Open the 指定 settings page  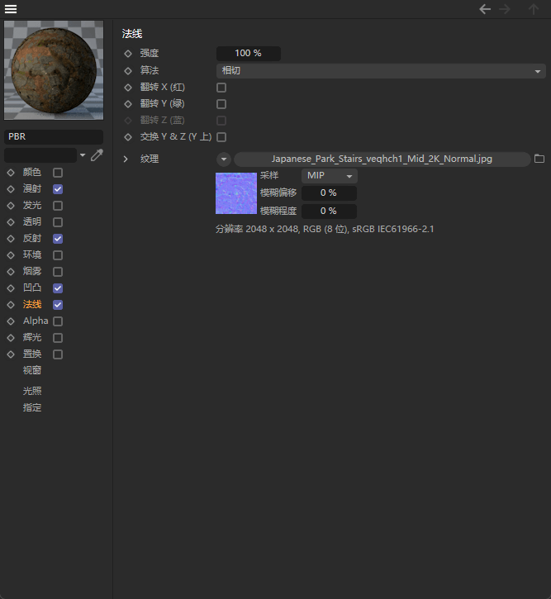pyautogui.click(x=32, y=407)
